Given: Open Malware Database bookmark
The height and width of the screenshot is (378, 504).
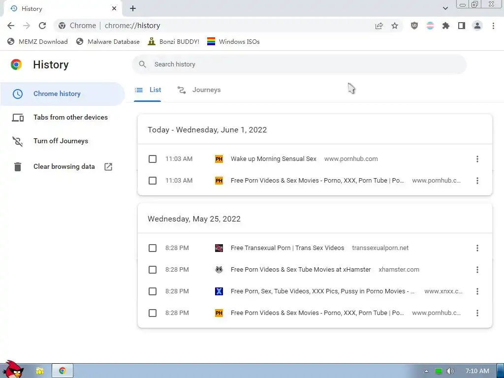Looking at the screenshot, I should (x=108, y=42).
